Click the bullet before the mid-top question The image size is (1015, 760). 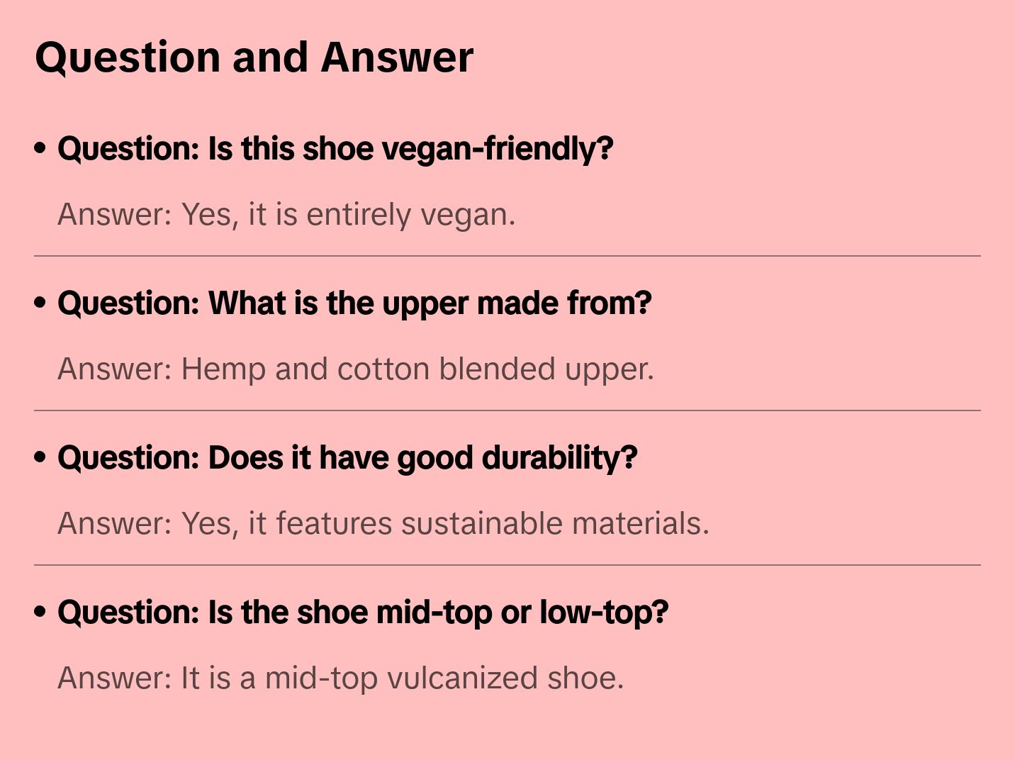click(x=40, y=613)
